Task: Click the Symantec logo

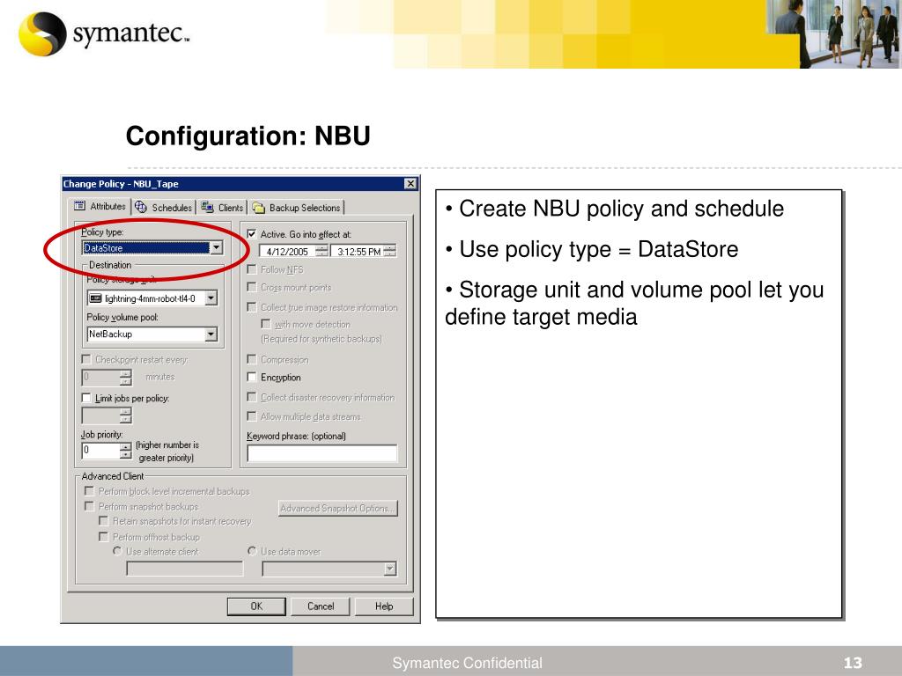Action: pyautogui.click(x=104, y=34)
